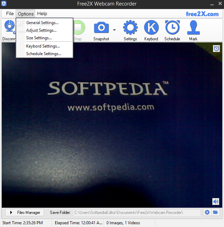Click the Mark pin toolbar icon
The image size is (224, 227).
(193, 27)
